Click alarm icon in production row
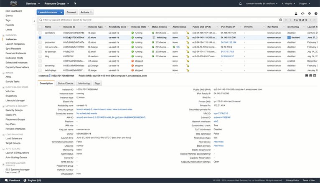The width and height of the screenshot is (320, 183). click(x=188, y=42)
